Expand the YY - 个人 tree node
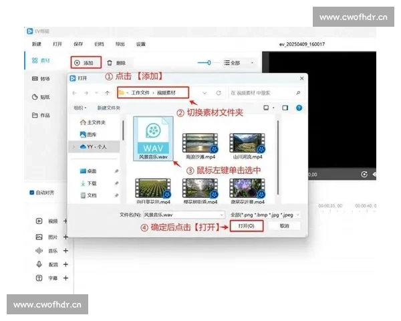This screenshot has height=321, width=401. [74, 146]
